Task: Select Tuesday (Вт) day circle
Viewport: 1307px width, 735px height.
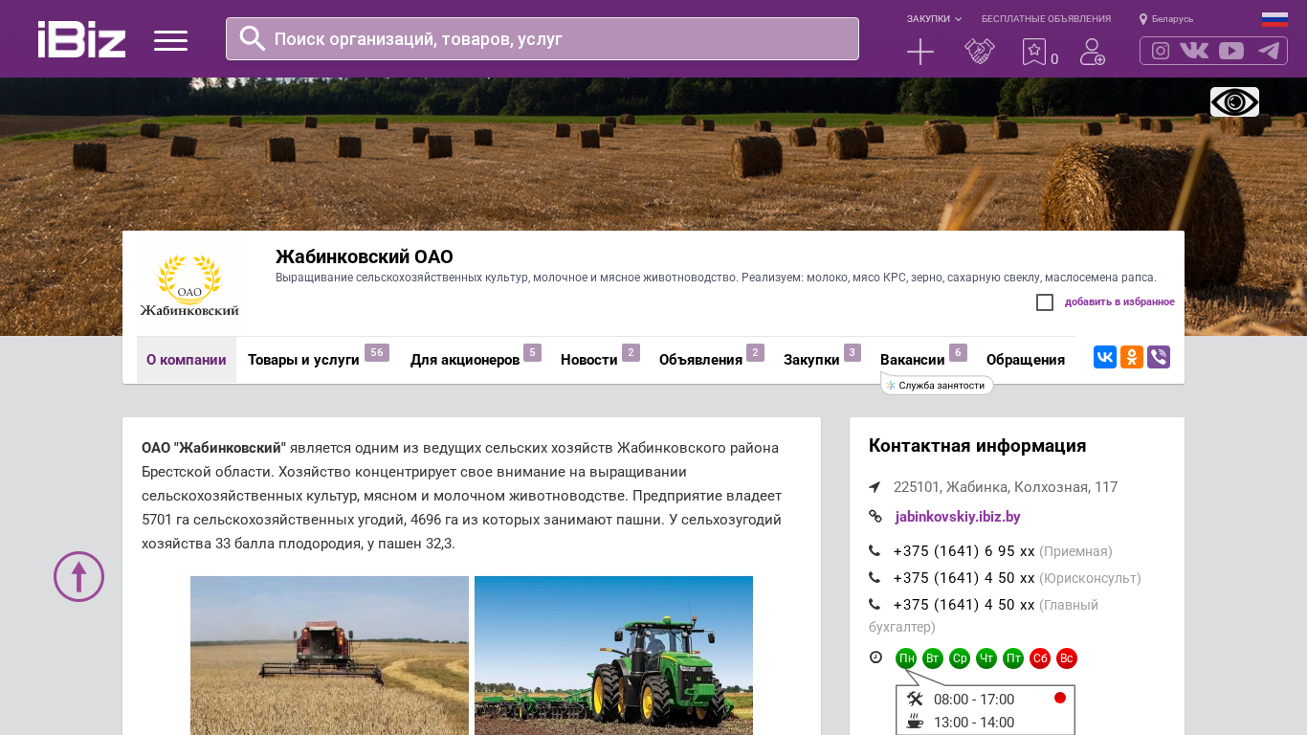Action: [933, 658]
